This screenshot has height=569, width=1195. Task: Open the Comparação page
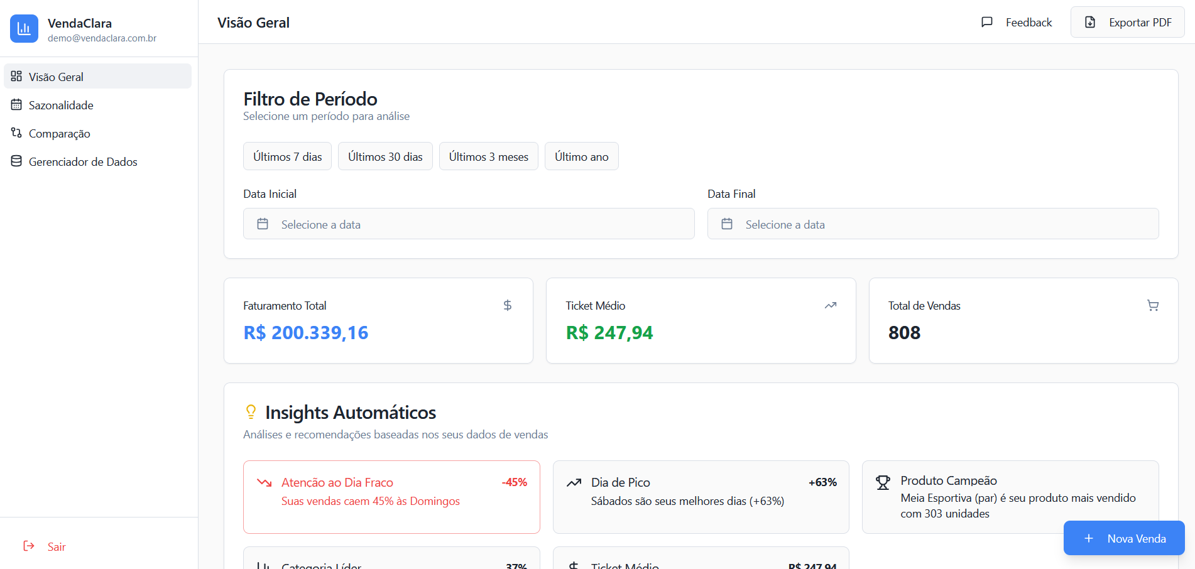[97, 133]
